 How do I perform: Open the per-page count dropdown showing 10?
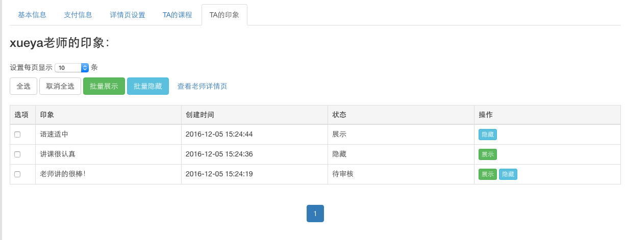click(72, 68)
